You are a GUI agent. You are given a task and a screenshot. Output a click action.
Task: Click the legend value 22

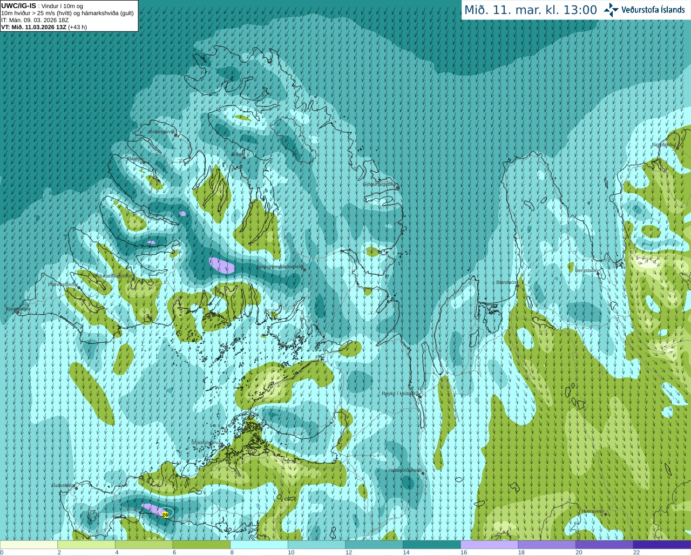coord(636,552)
